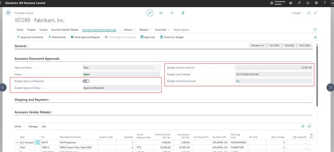Create a new invoice with plus icon

pos(172,13)
